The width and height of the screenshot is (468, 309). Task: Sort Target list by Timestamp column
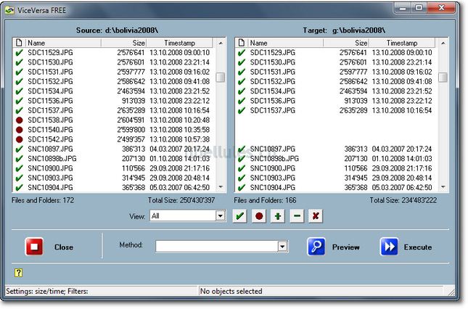[x=402, y=43]
